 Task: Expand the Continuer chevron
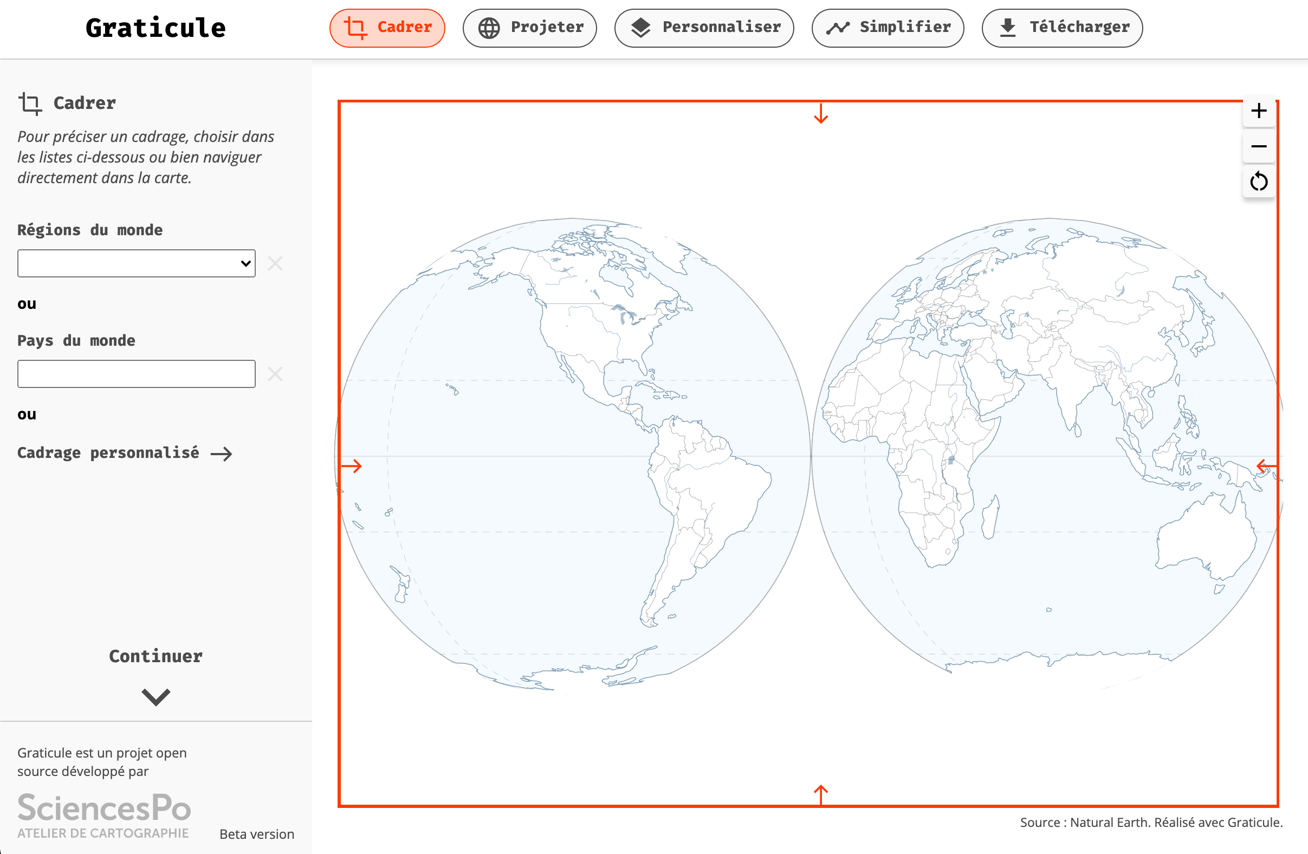coord(156,696)
